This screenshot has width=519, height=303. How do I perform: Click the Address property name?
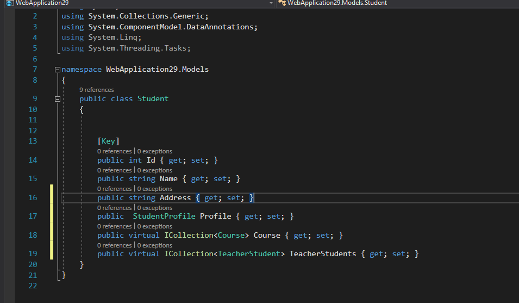tap(175, 198)
